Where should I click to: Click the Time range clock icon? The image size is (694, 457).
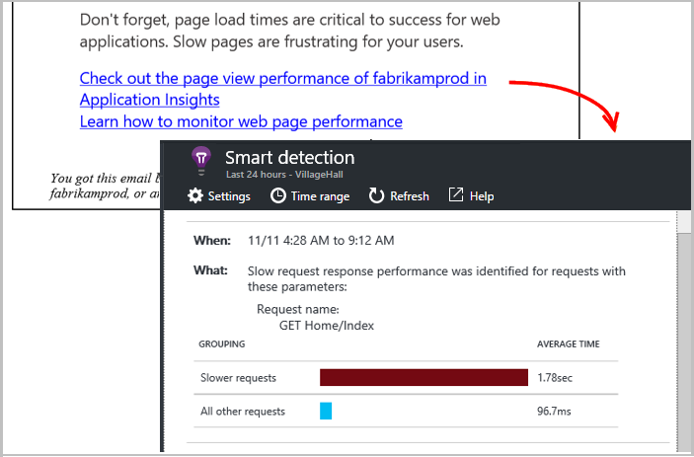pos(278,196)
